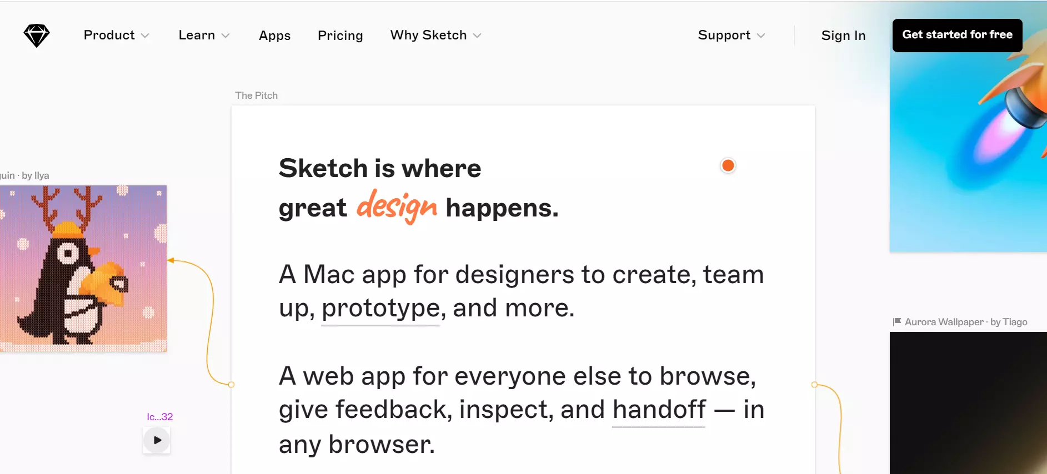
Task: Select the Aurora Wallpaper by Tiago label
Action: click(x=966, y=322)
